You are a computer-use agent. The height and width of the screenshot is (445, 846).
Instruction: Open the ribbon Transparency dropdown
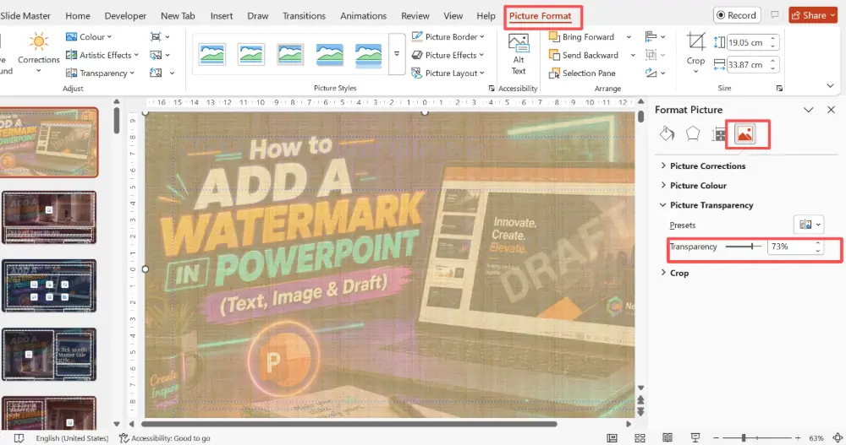[100, 73]
